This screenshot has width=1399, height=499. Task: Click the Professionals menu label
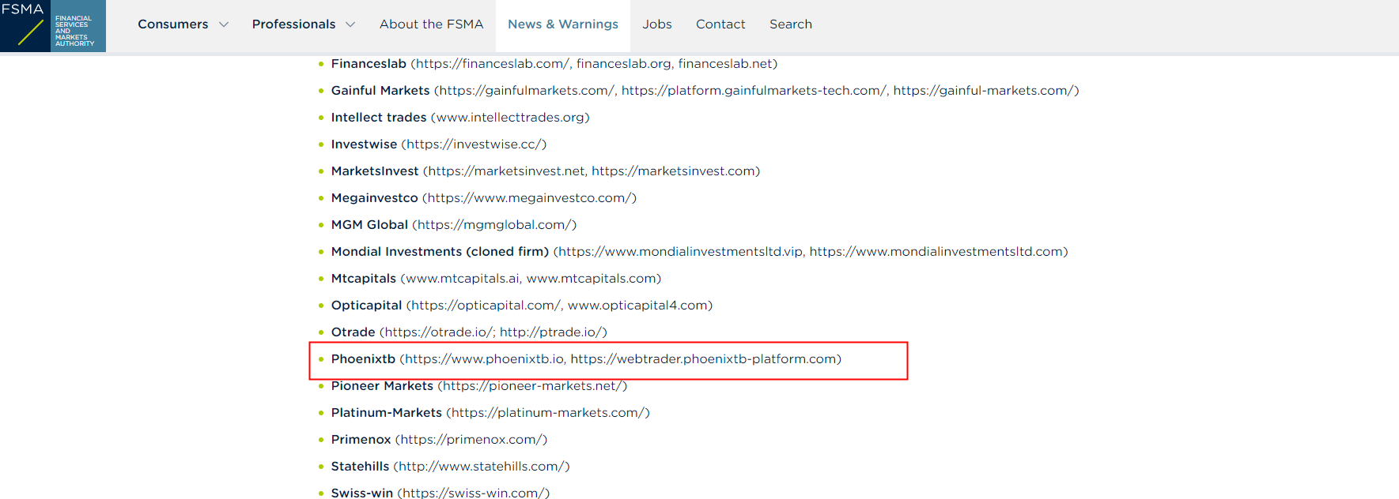(x=293, y=24)
